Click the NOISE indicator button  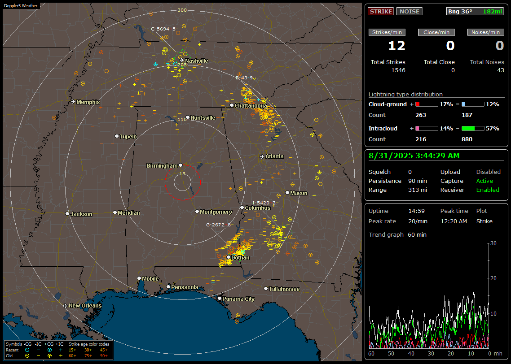pos(410,11)
